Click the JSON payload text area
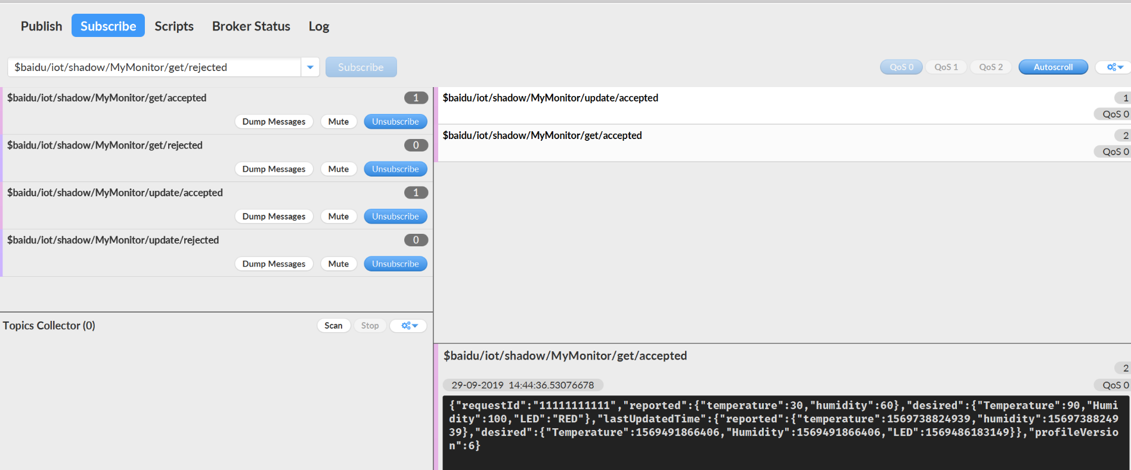Image resolution: width=1131 pixels, height=470 pixels. (x=786, y=432)
